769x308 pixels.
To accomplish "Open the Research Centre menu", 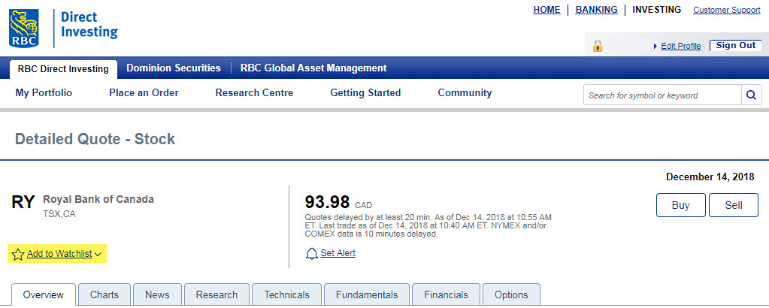I will point(254,93).
